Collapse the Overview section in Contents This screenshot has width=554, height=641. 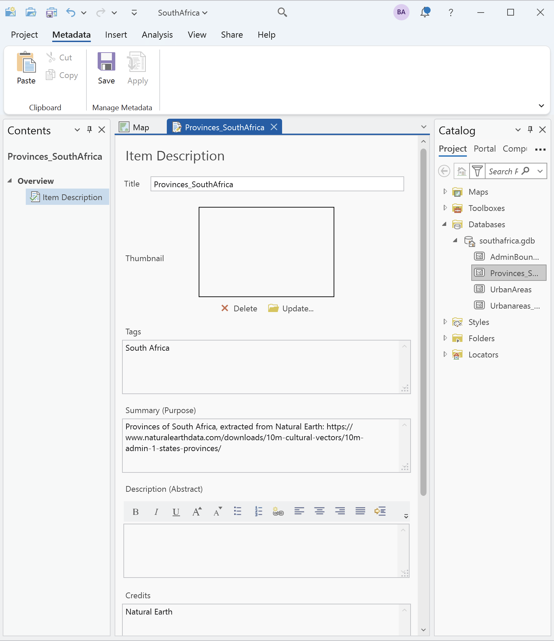[x=10, y=181]
